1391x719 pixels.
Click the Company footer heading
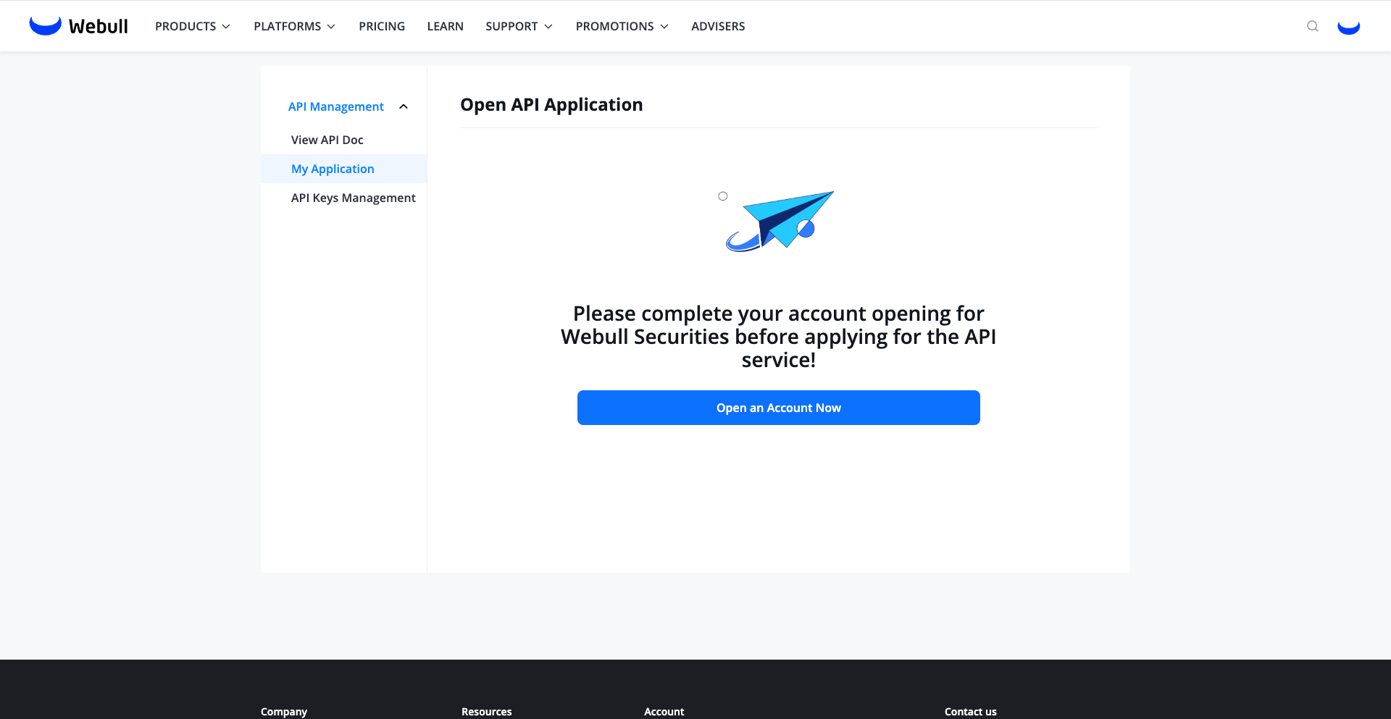[284, 712]
